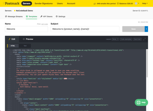Expand the collapsed style block arrow

[11, 79]
